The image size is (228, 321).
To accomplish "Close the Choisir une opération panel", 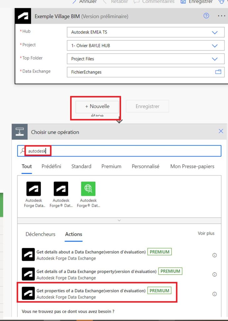I will click(221, 131).
